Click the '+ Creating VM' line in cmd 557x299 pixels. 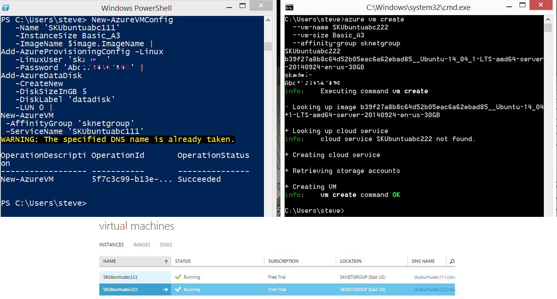point(311,187)
